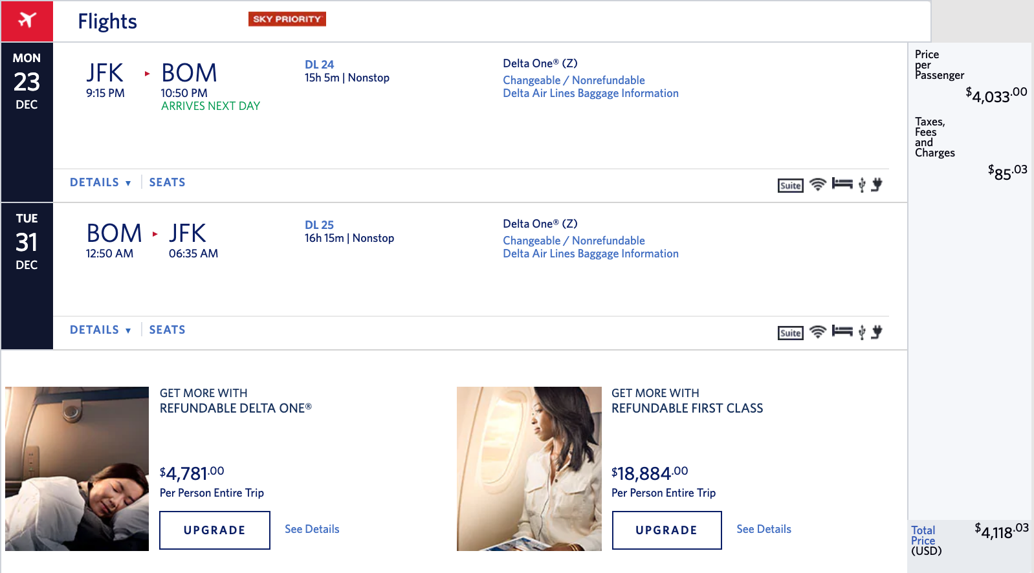This screenshot has height=573, width=1034.
Task: See Details for Refundable Delta One offer
Action: [312, 529]
